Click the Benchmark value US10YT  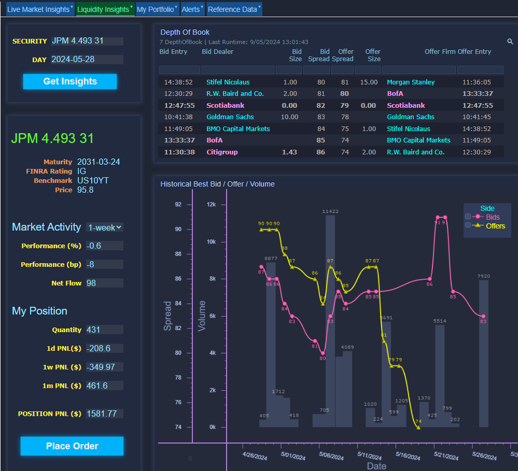click(93, 180)
